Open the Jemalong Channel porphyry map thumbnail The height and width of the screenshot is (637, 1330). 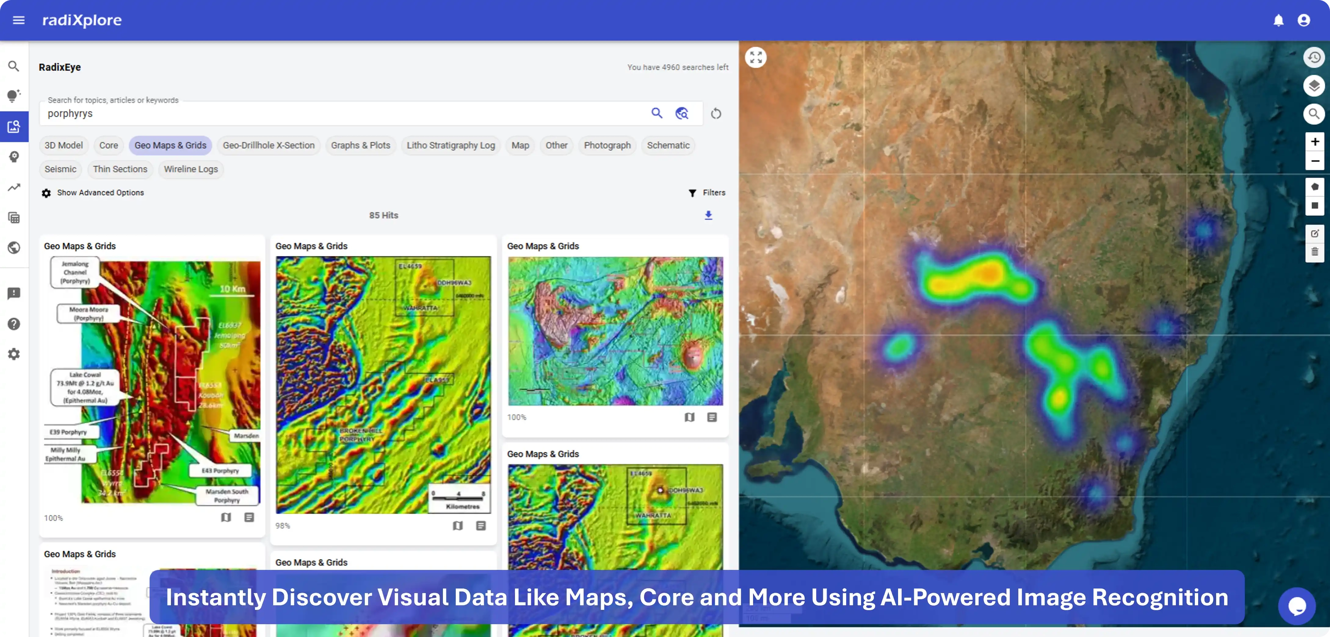(x=152, y=382)
